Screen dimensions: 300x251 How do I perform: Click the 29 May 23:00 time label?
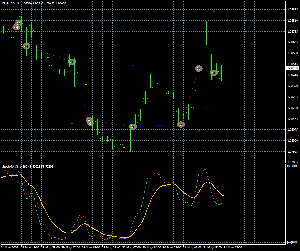click(111, 248)
